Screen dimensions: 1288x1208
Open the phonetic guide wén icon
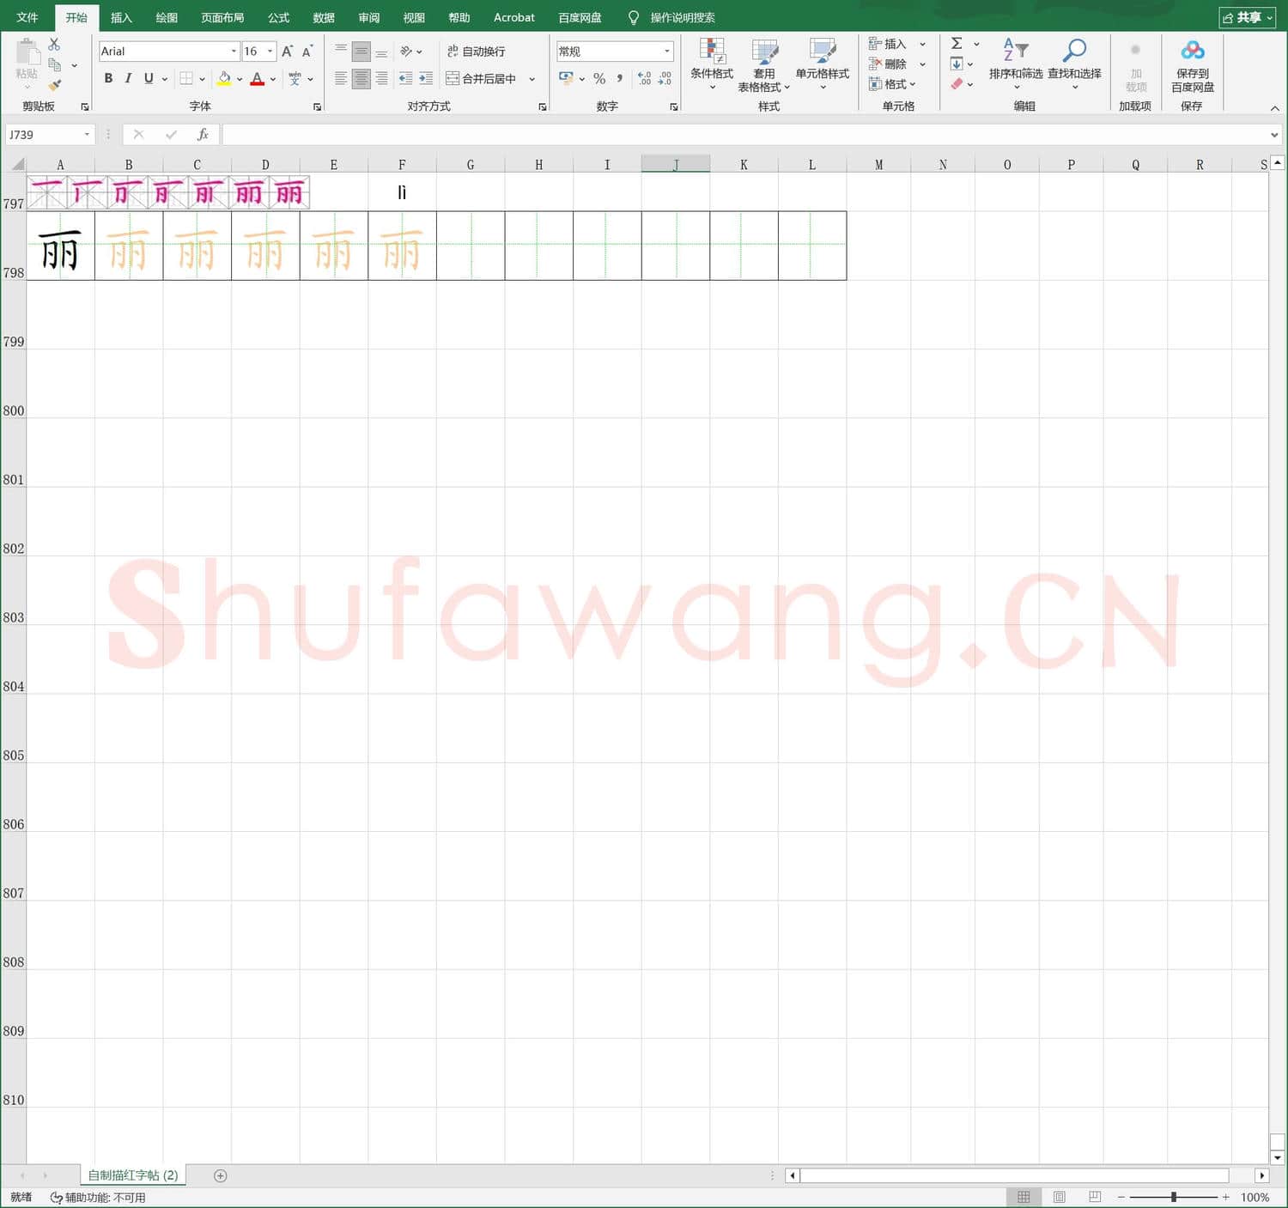tap(295, 78)
